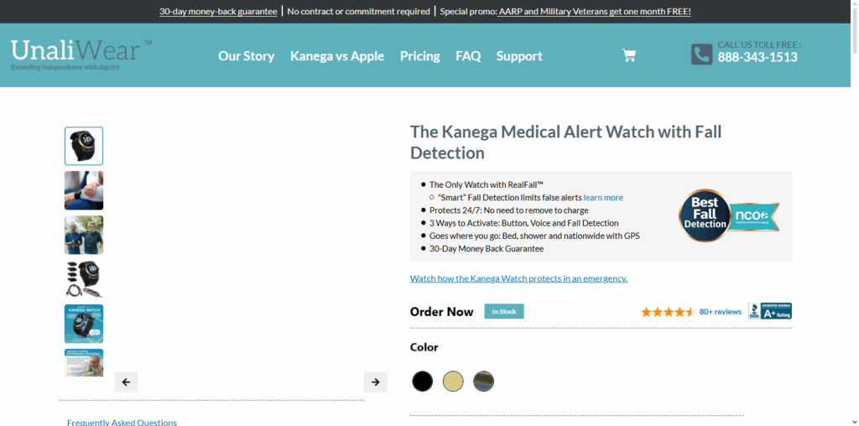Click the In Stock badge
Screen dimensions: 859x426
504,312
